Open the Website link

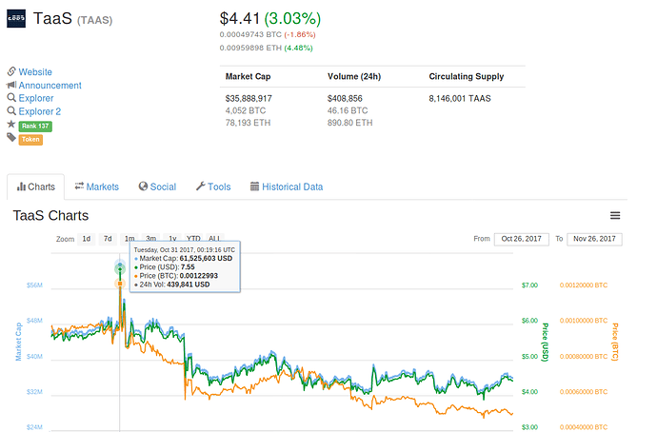click(35, 72)
